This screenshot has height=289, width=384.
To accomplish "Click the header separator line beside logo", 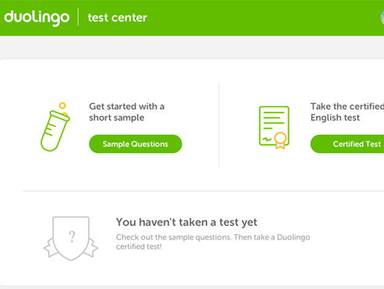I will pyautogui.click(x=78, y=17).
